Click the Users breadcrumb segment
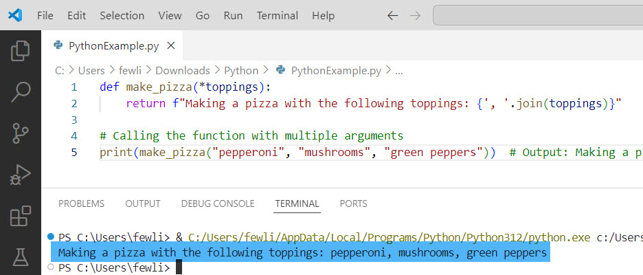 [91, 71]
